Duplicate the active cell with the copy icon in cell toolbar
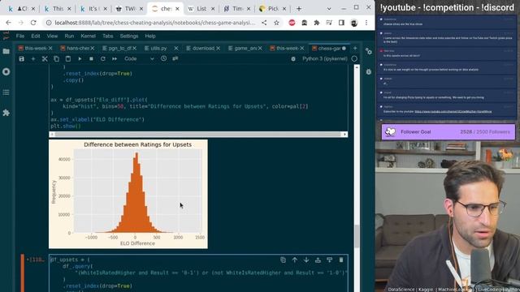 pos(283,260)
